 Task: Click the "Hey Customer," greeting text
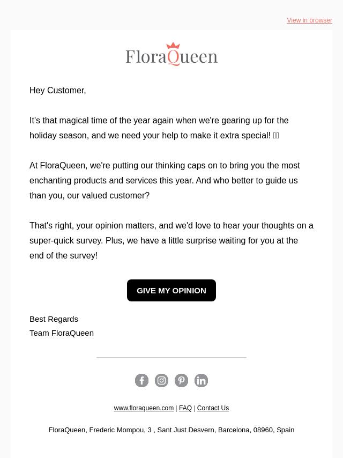[58, 91]
